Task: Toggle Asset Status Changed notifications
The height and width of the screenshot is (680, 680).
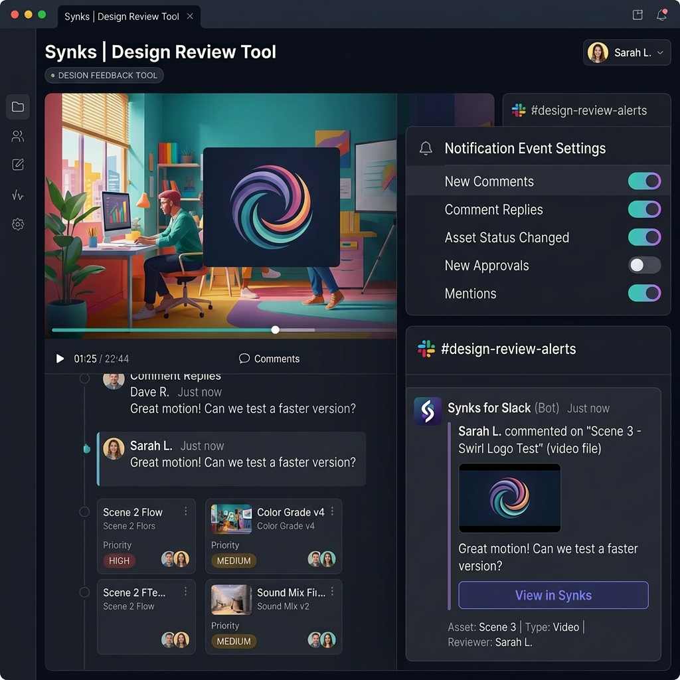Action: pos(644,237)
